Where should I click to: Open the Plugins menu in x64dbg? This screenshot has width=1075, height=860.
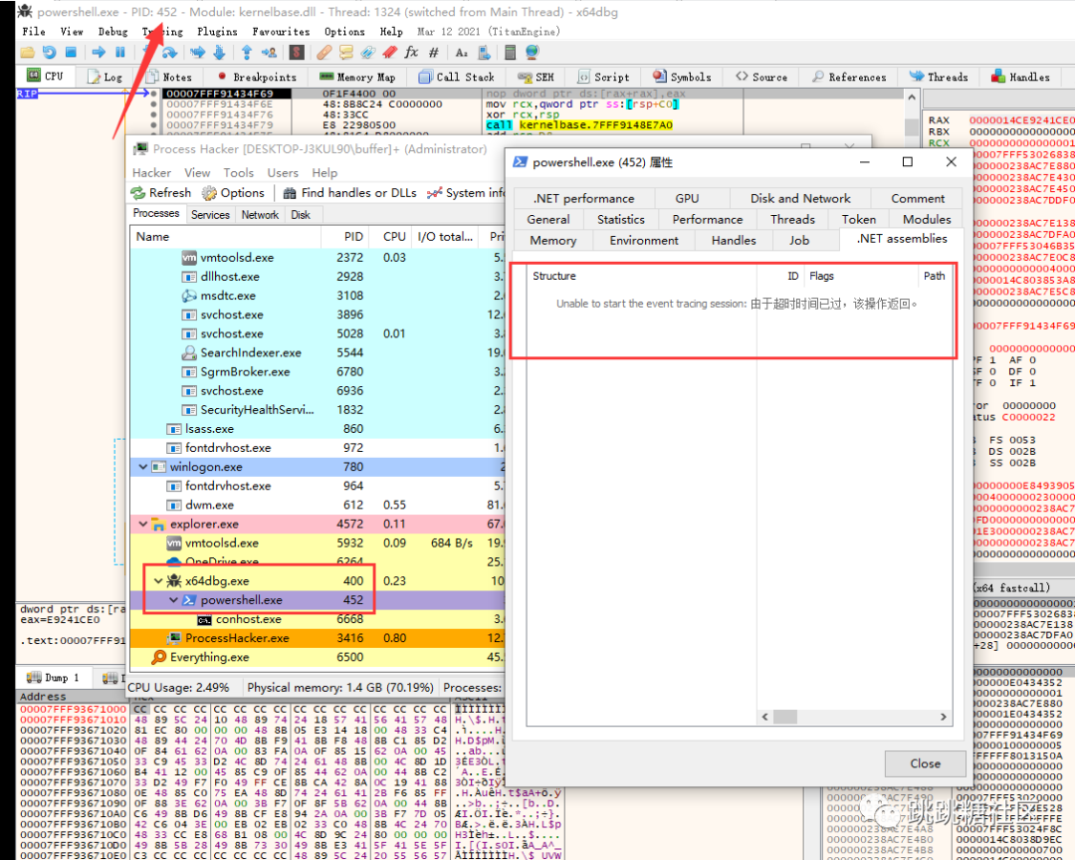217,32
